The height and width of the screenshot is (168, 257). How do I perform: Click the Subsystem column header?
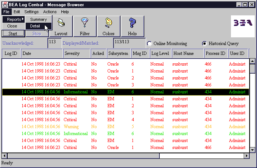tap(119, 53)
